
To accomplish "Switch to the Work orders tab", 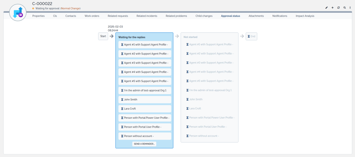I will [x=92, y=16].
